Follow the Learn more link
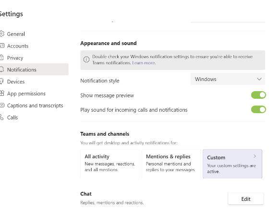 [144, 63]
